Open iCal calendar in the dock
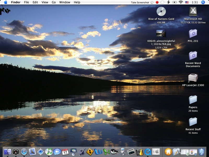 (x=65, y=152)
